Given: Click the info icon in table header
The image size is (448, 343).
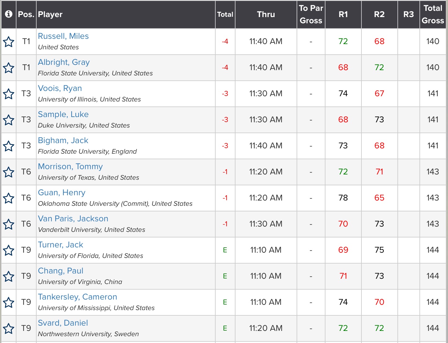Looking at the screenshot, I should tap(9, 14).
